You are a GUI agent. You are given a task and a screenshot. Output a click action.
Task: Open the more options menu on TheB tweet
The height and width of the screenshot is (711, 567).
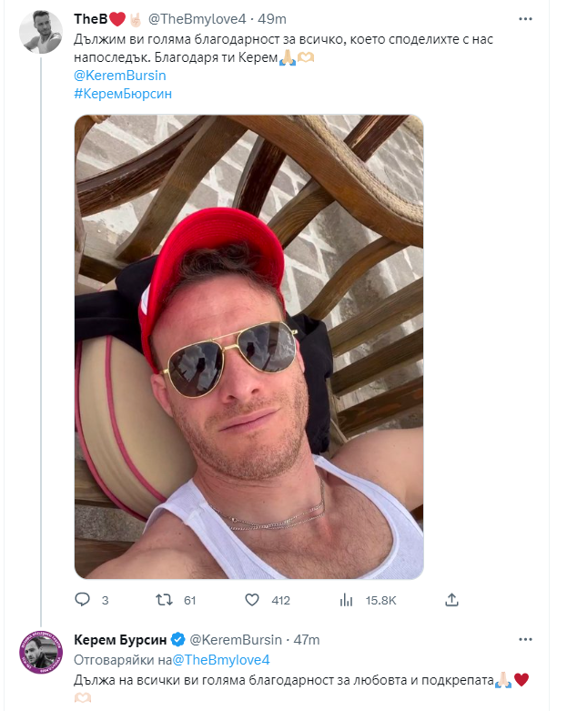(525, 19)
